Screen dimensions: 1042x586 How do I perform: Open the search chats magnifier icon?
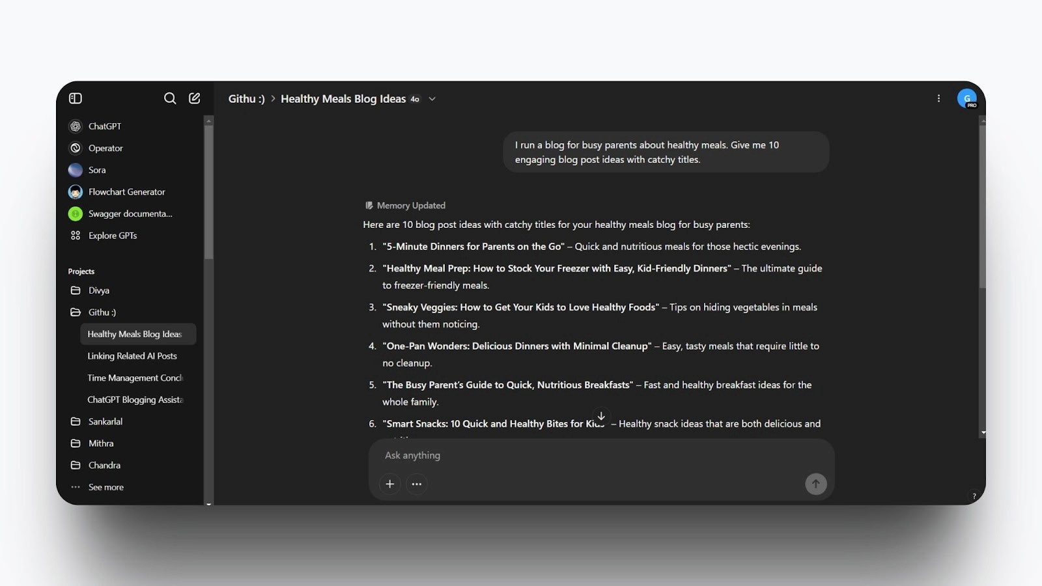coord(170,98)
